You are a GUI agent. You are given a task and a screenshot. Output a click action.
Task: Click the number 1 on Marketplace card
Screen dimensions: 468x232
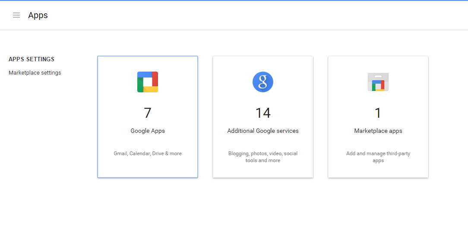[x=378, y=113]
